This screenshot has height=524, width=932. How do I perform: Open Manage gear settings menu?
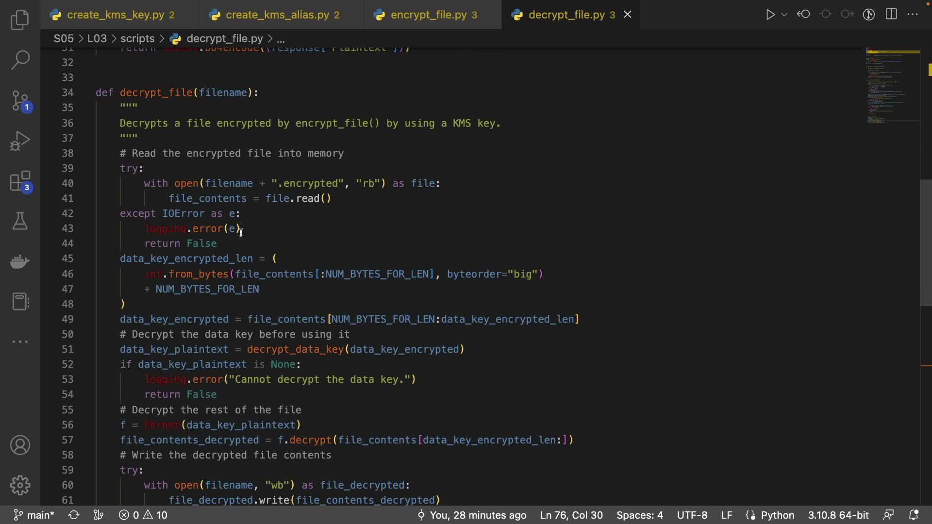20,485
